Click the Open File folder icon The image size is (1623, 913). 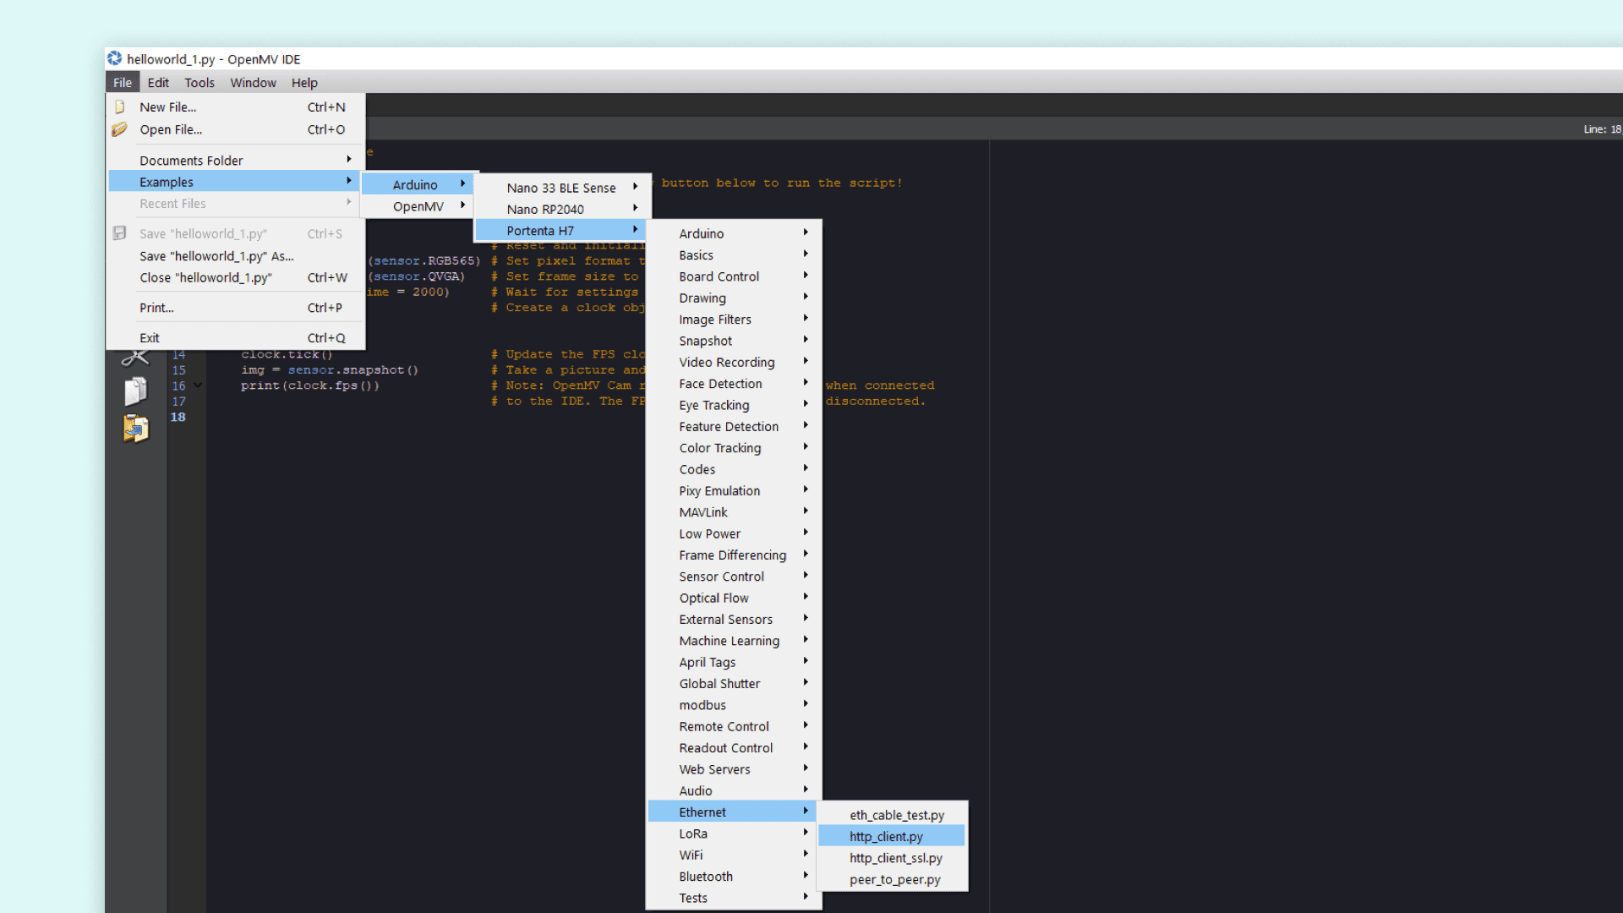(x=119, y=129)
